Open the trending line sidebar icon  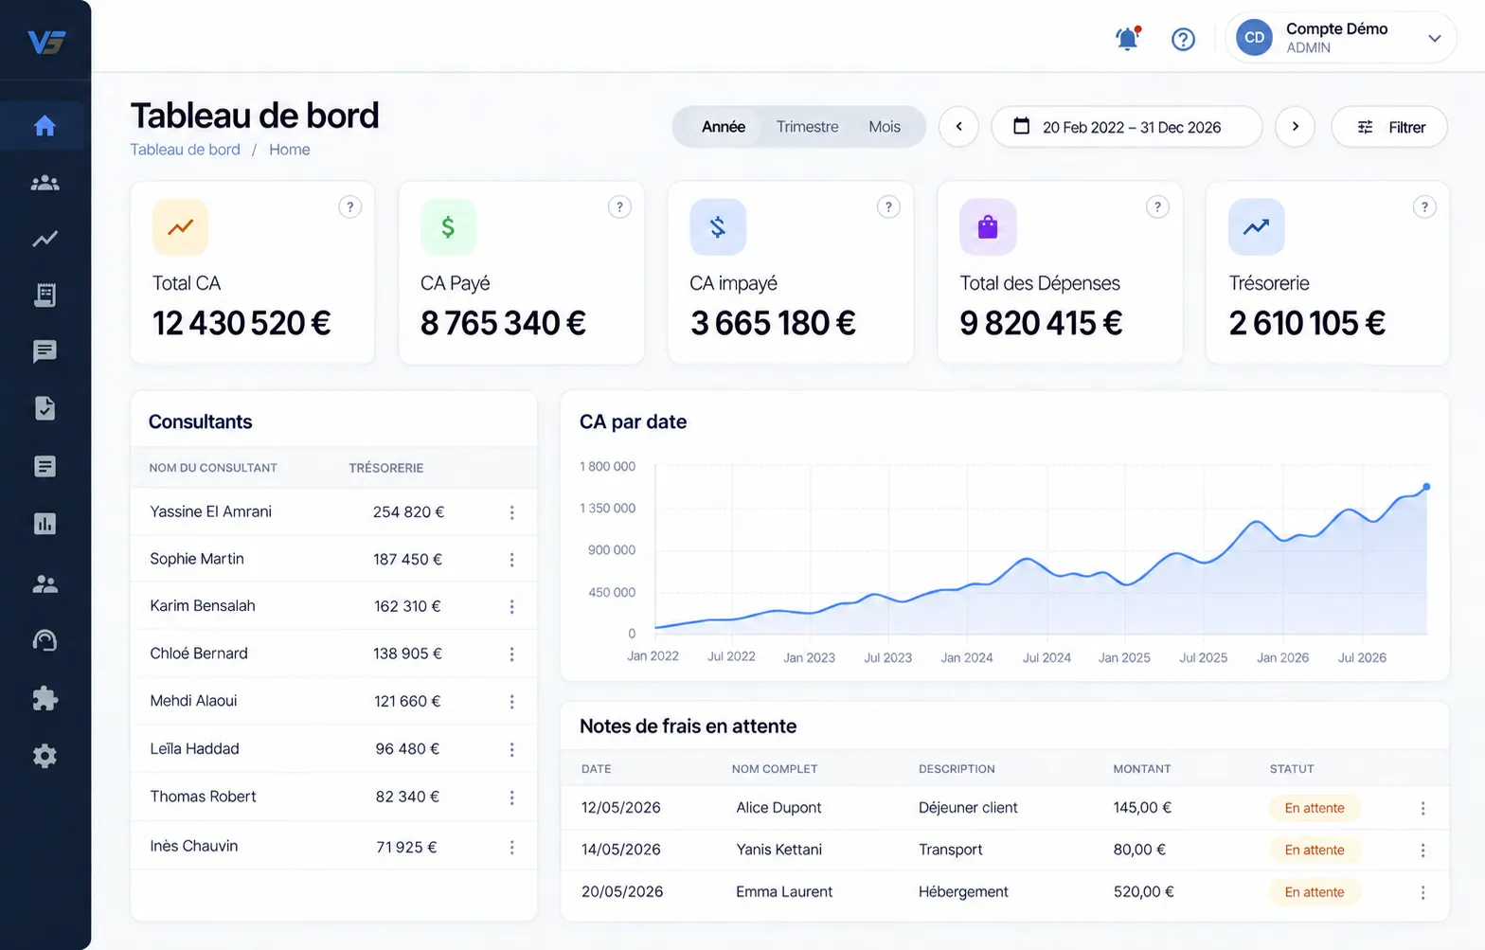tap(45, 239)
